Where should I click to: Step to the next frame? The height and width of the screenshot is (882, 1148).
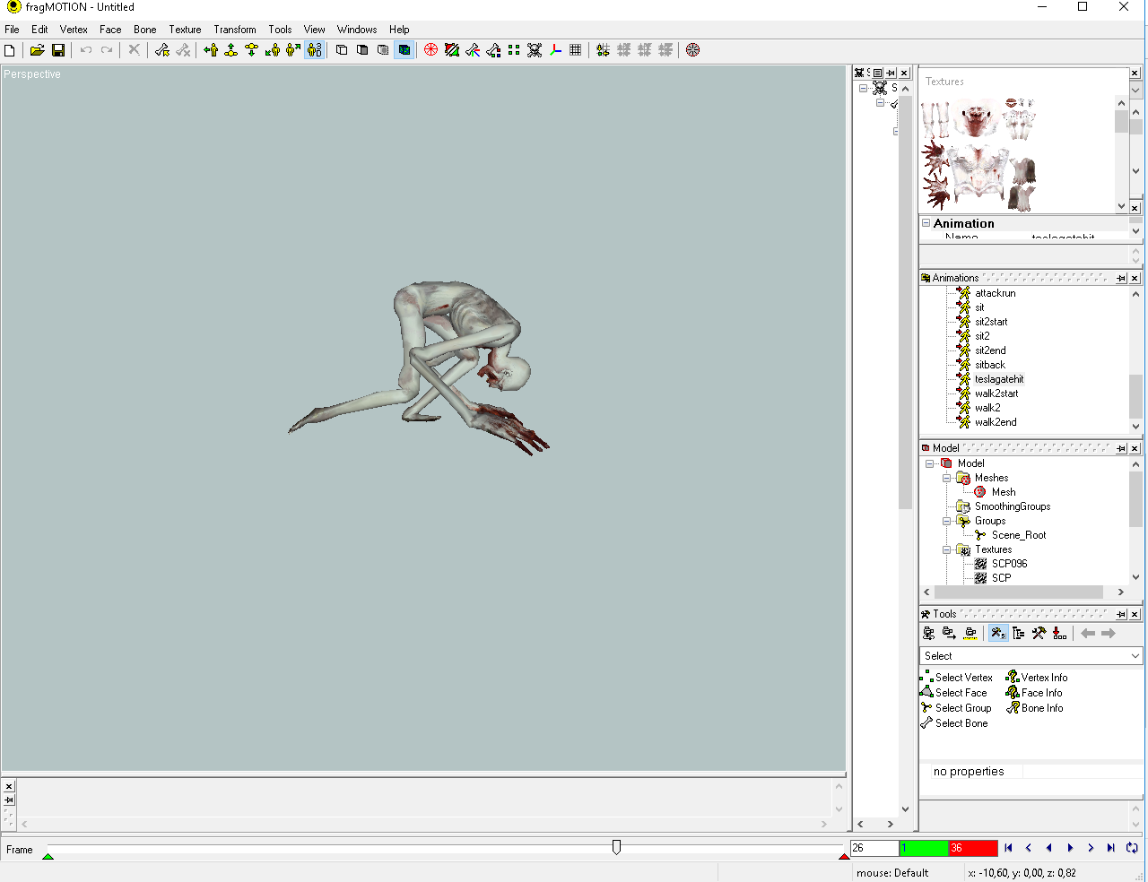1091,848
